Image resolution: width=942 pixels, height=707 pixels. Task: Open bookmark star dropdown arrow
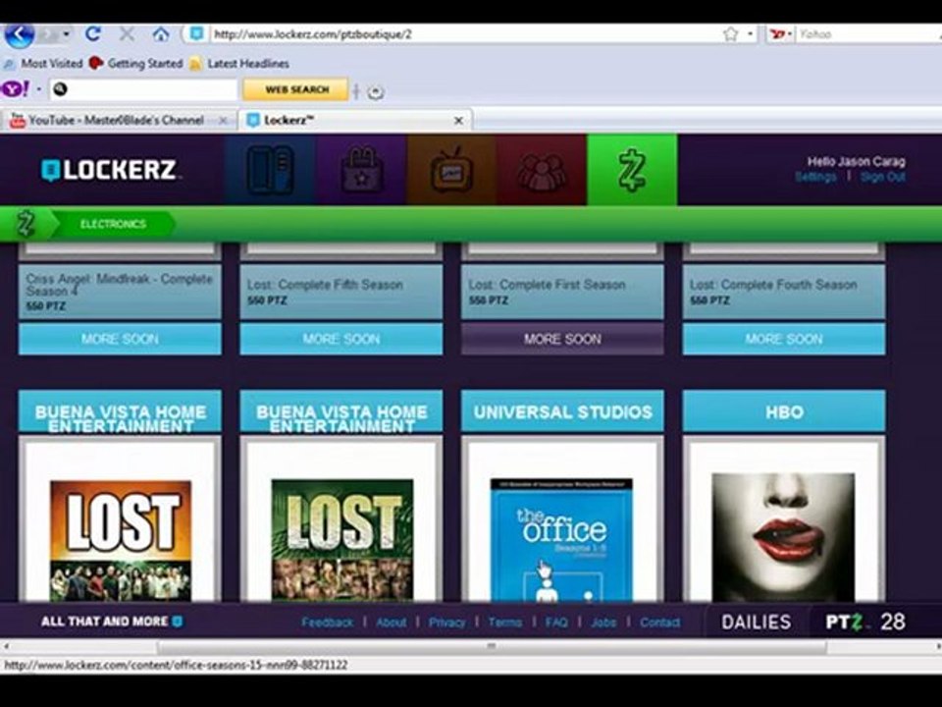click(750, 34)
